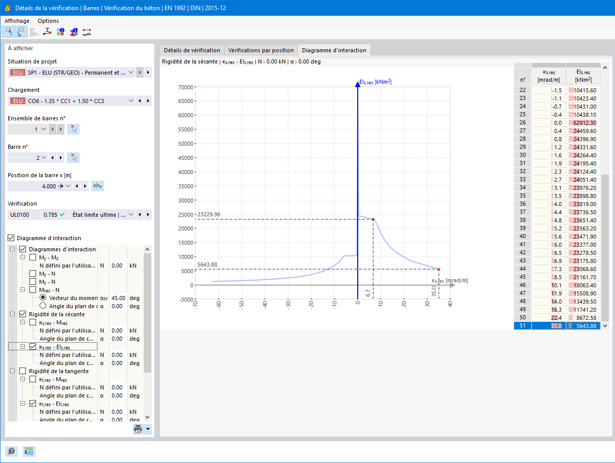The image size is (615, 463).
Task: Select the Angle du plan radio button under Mres - N
Action: [x=43, y=306]
